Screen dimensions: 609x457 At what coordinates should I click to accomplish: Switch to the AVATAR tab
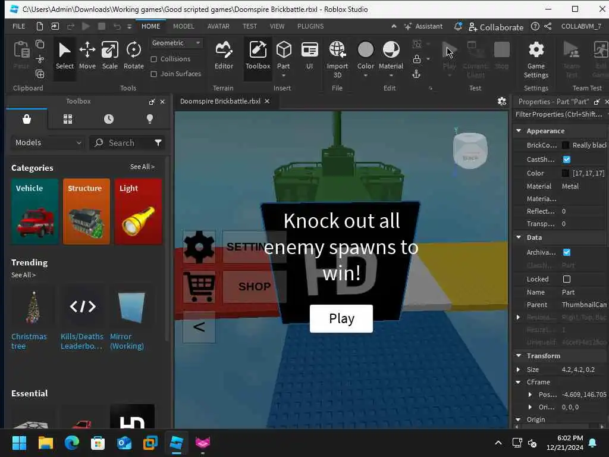(218, 26)
